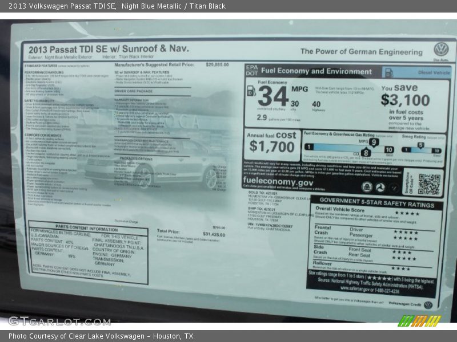
Task: Click the EPA DOT badge
Action: click(251, 70)
